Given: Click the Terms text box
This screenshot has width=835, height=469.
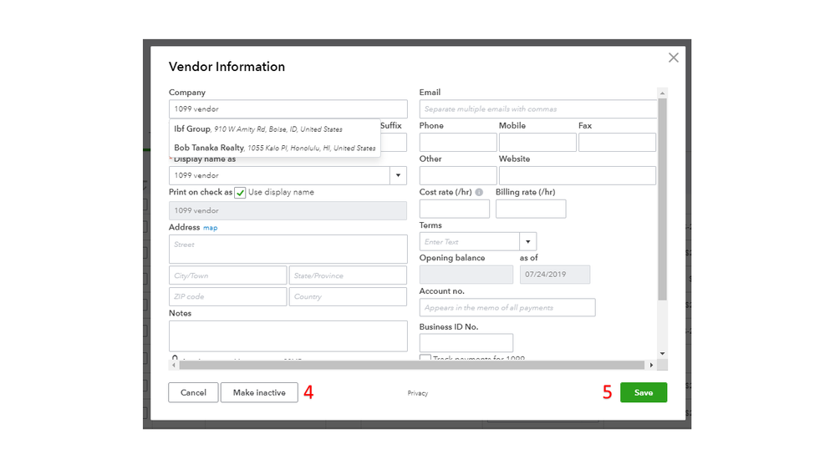Looking at the screenshot, I should coord(470,241).
